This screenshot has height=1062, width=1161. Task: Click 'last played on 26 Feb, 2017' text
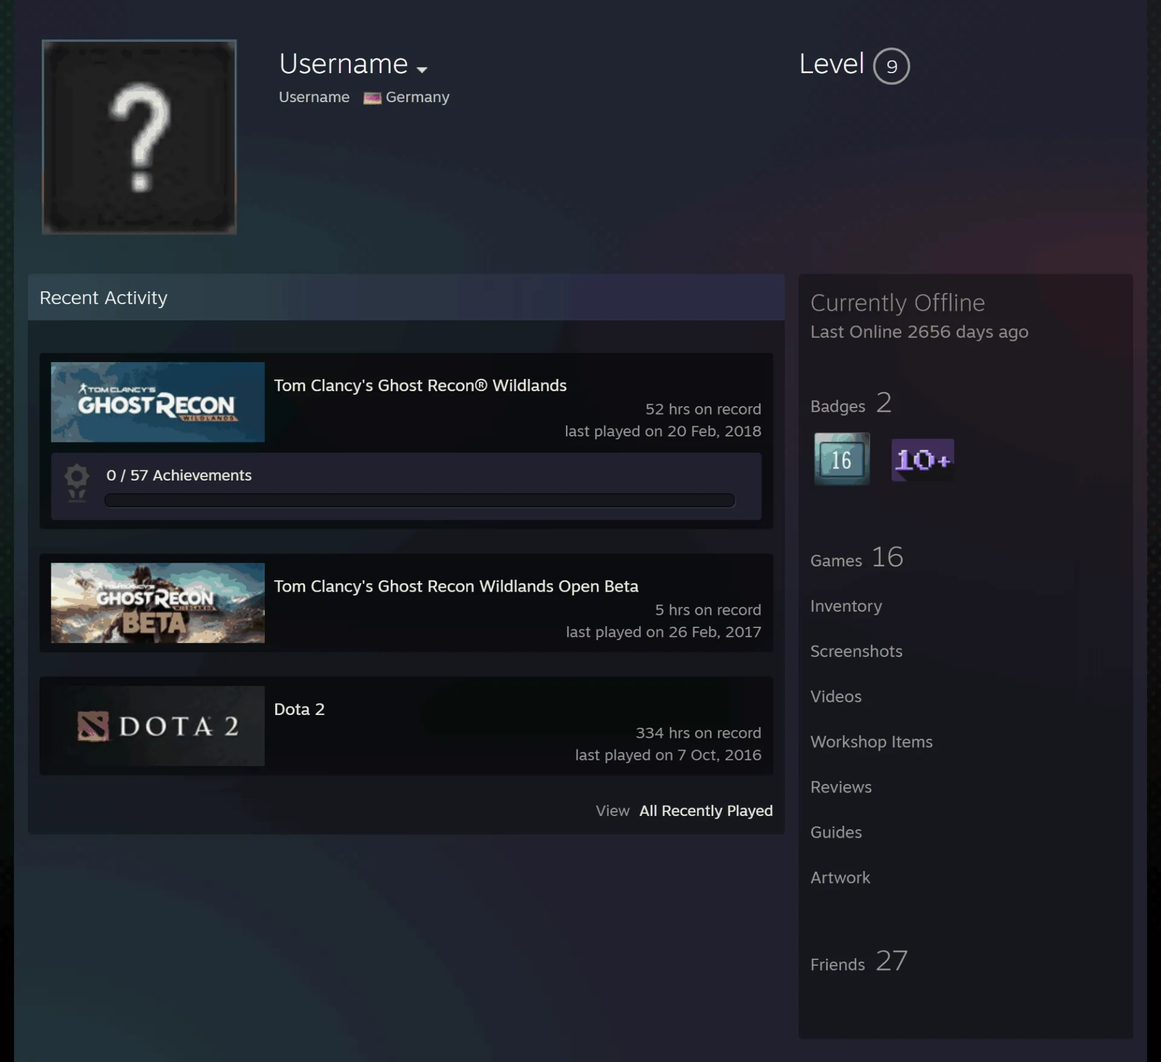coord(663,632)
